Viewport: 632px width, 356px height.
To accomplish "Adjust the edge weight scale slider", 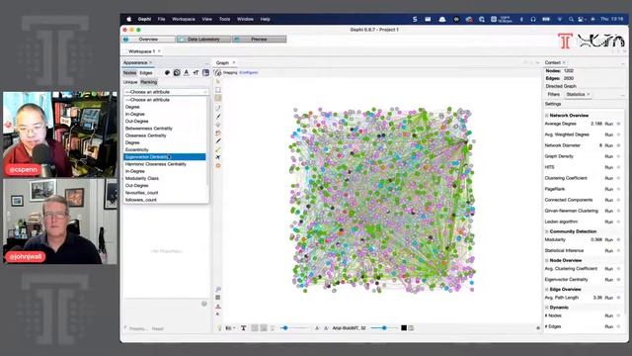I will pos(294,328).
